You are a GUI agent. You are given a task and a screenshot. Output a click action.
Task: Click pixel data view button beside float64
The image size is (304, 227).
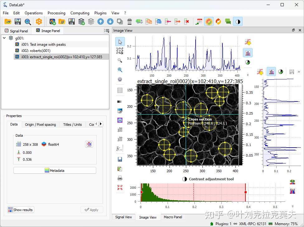[89, 144]
